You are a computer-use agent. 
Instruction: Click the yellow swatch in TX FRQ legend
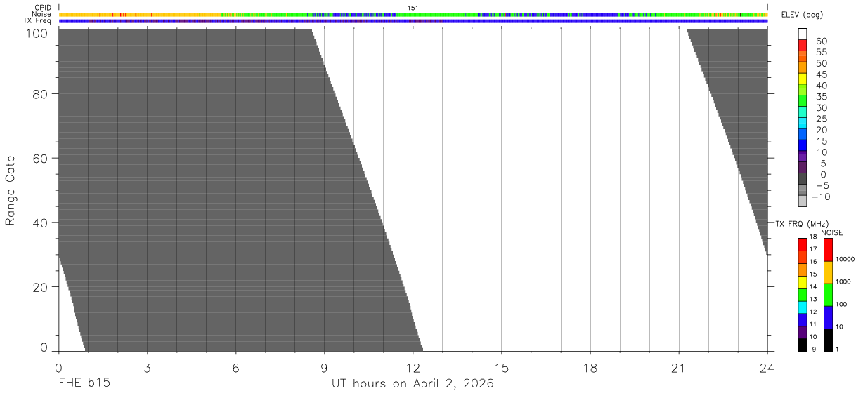(803, 282)
